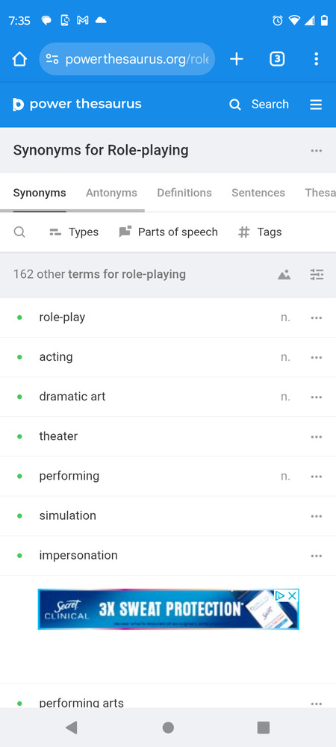This screenshot has width=336, height=747.
Task: Tap the Power Thesaurus logo
Action: (77, 105)
